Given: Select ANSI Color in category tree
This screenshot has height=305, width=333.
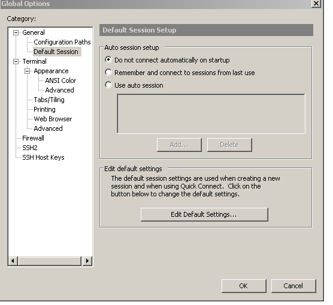Looking at the screenshot, I should click(x=60, y=80).
